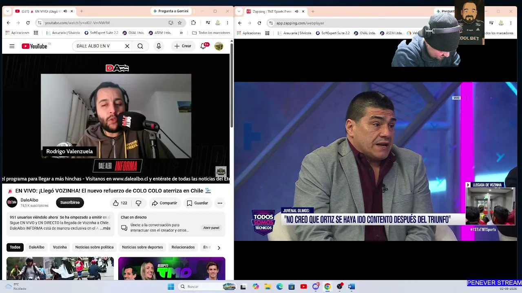Open the three-dot more actions menu under video
The height and width of the screenshot is (293, 522).
coord(220,203)
